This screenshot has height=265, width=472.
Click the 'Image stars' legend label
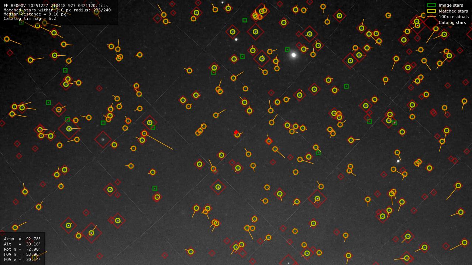[451, 5]
